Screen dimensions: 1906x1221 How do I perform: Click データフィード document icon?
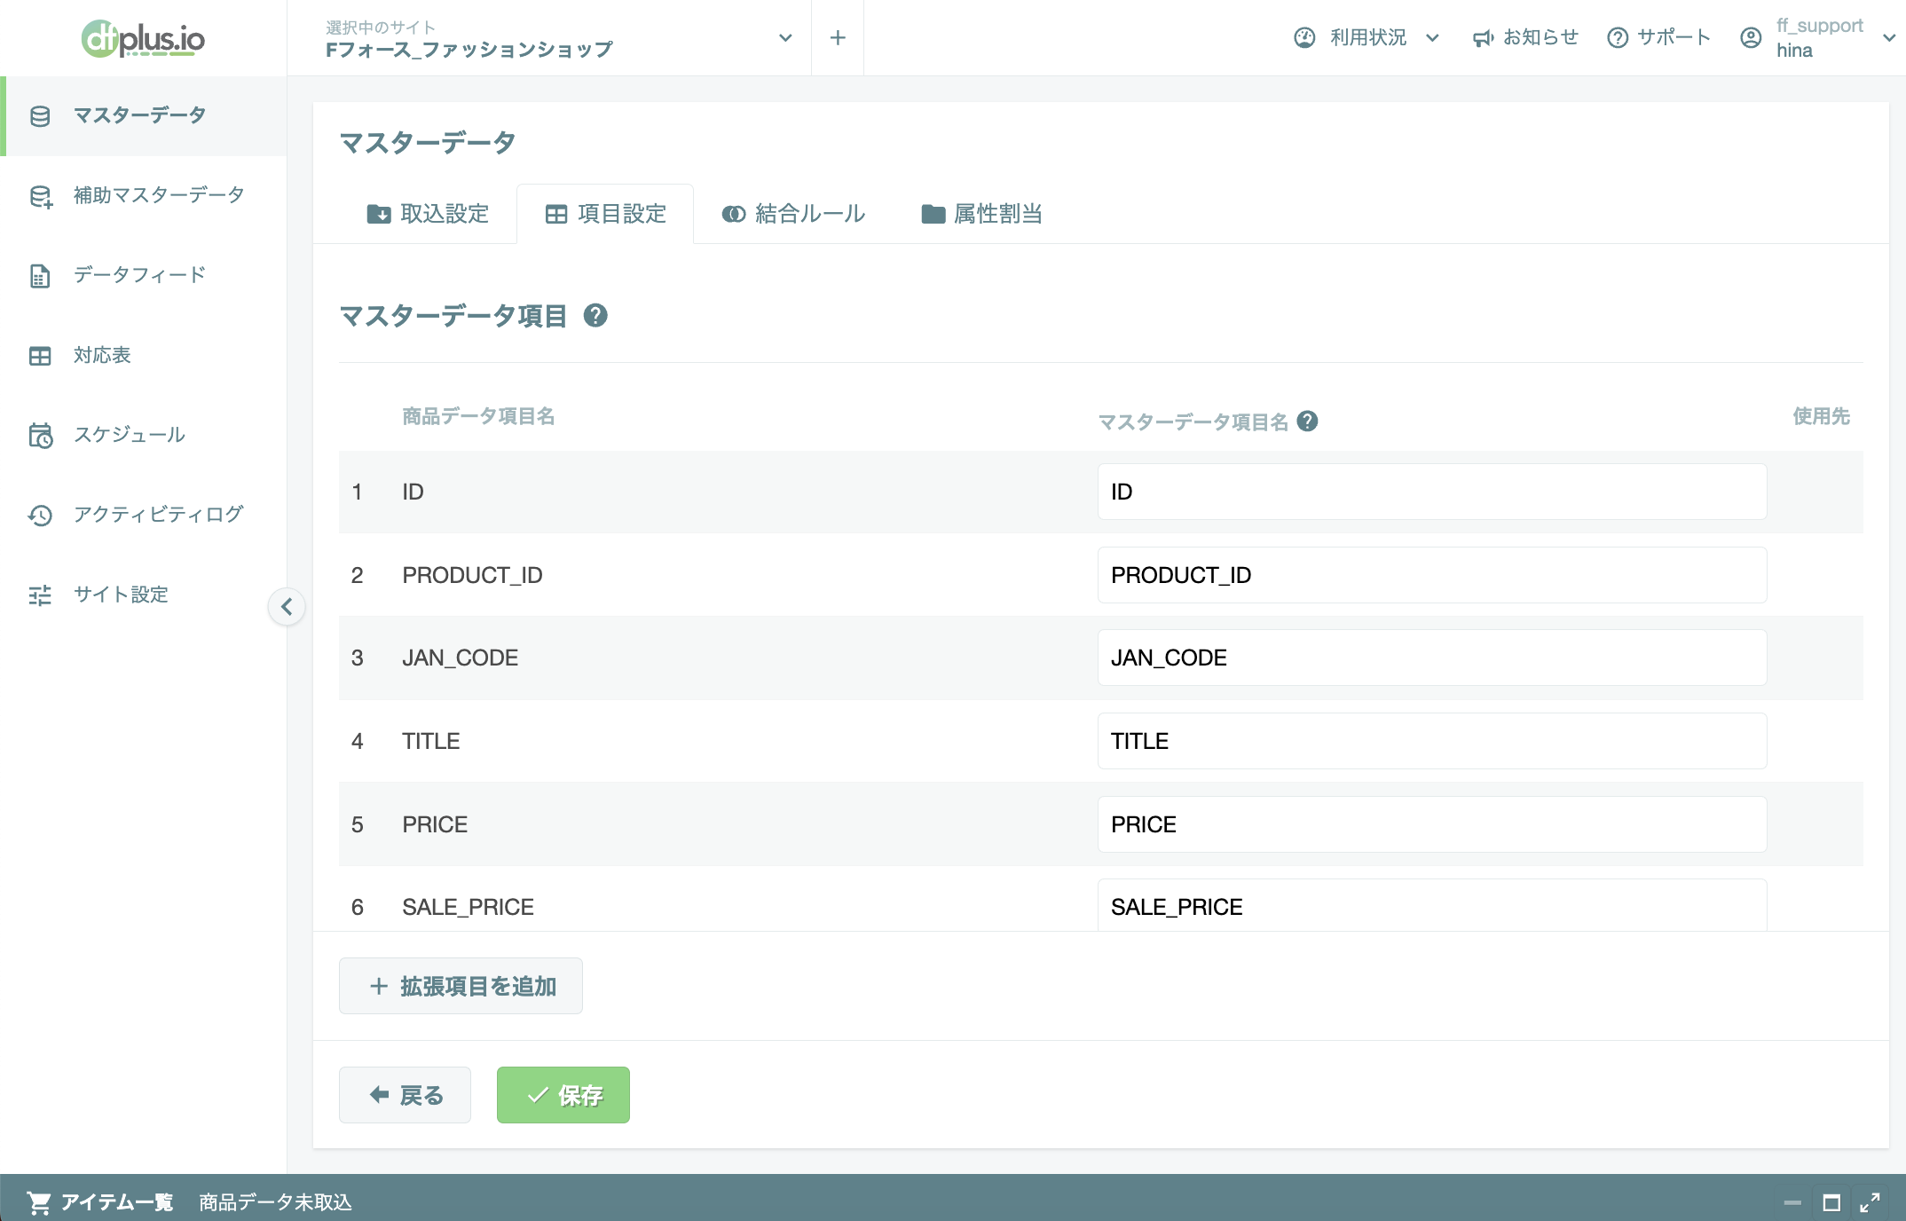click(x=40, y=276)
